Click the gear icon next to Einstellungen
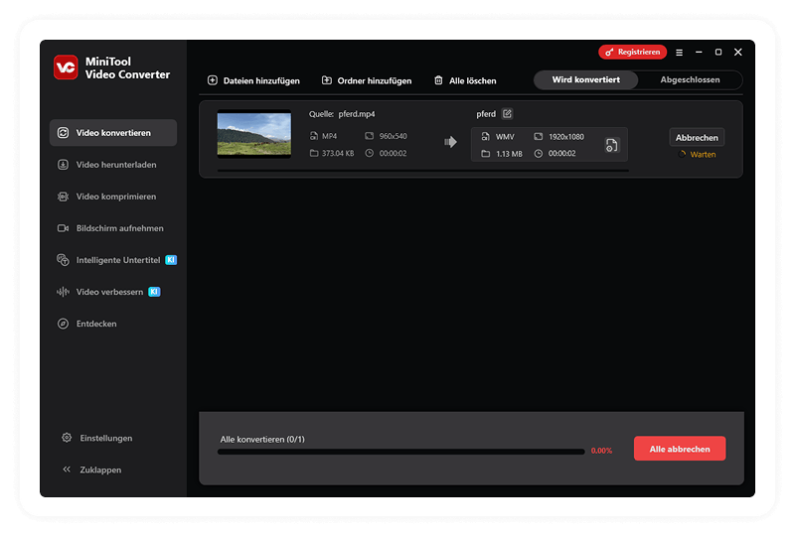 point(67,438)
